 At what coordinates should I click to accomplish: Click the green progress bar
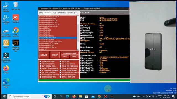84,80
